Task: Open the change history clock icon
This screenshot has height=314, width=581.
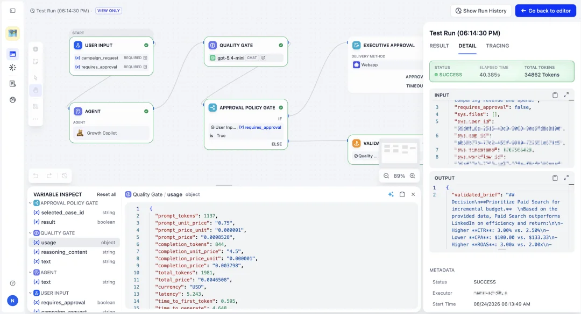Action: pyautogui.click(x=65, y=176)
